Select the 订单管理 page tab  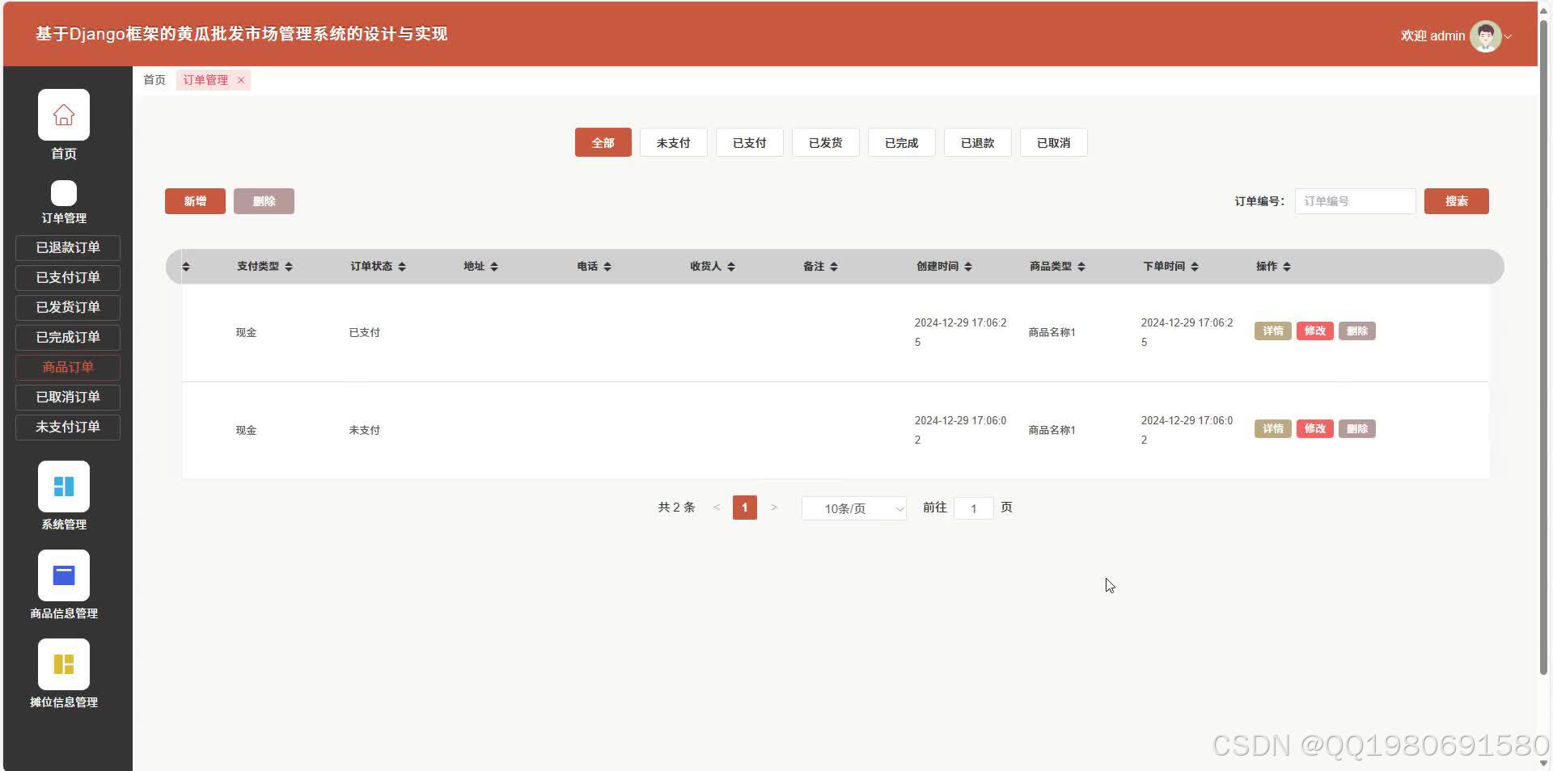pyautogui.click(x=205, y=80)
